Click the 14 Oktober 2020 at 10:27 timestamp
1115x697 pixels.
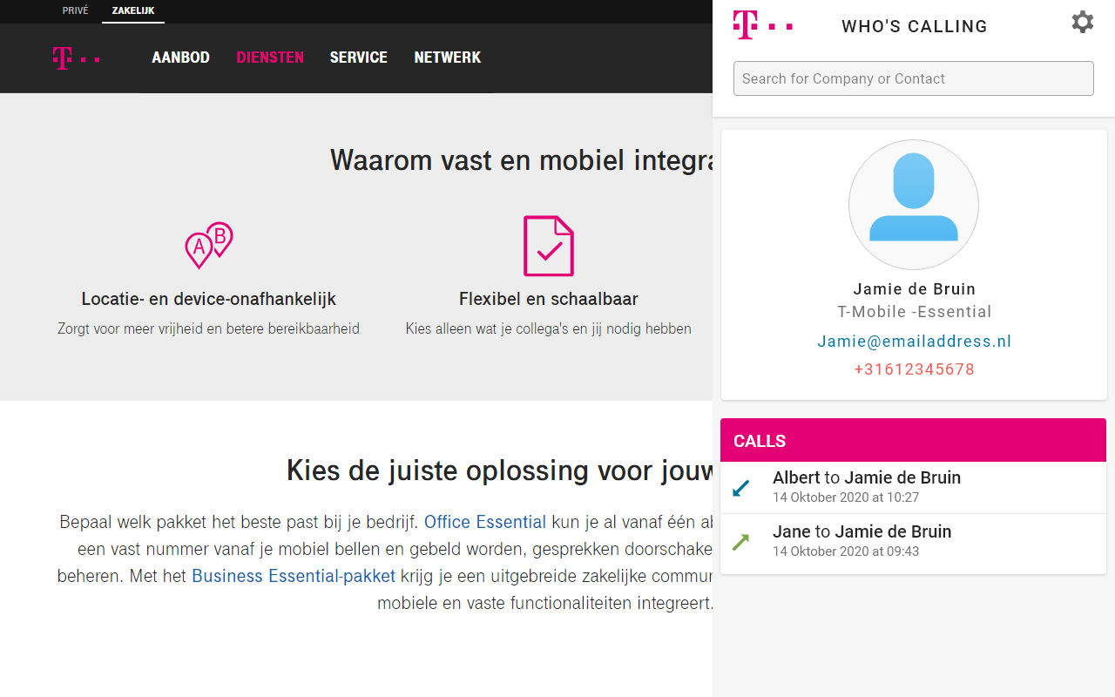tap(846, 497)
